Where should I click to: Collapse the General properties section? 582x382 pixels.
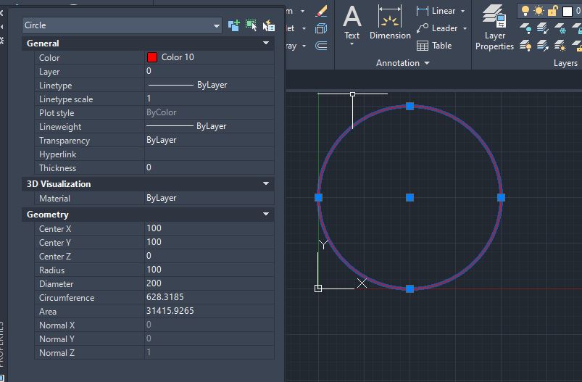pos(266,43)
